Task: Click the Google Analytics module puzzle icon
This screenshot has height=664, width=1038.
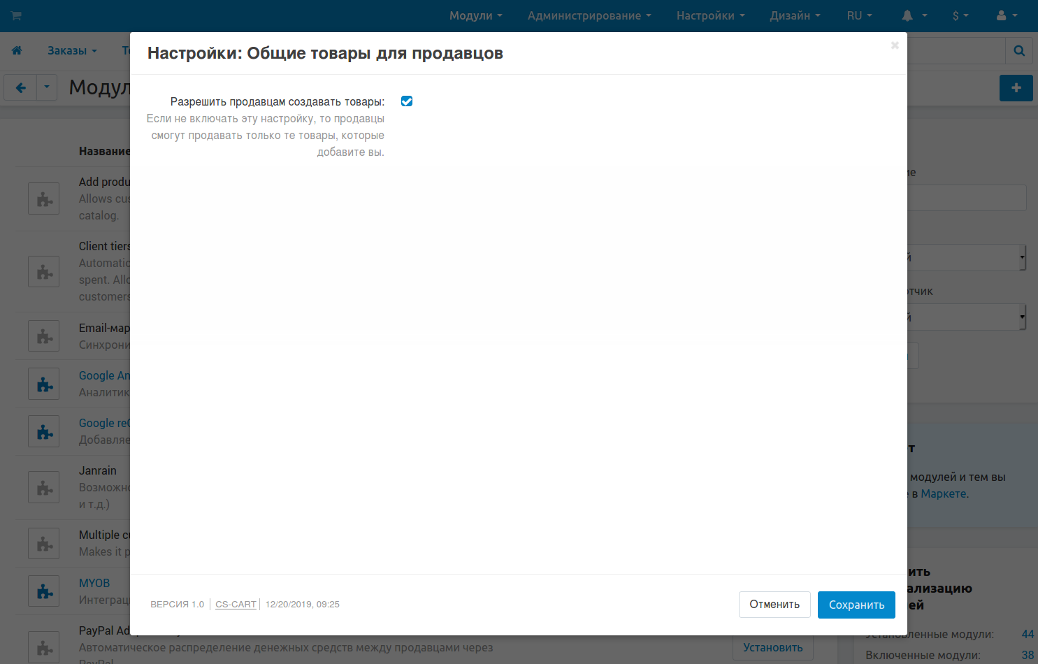Action: coord(44,384)
